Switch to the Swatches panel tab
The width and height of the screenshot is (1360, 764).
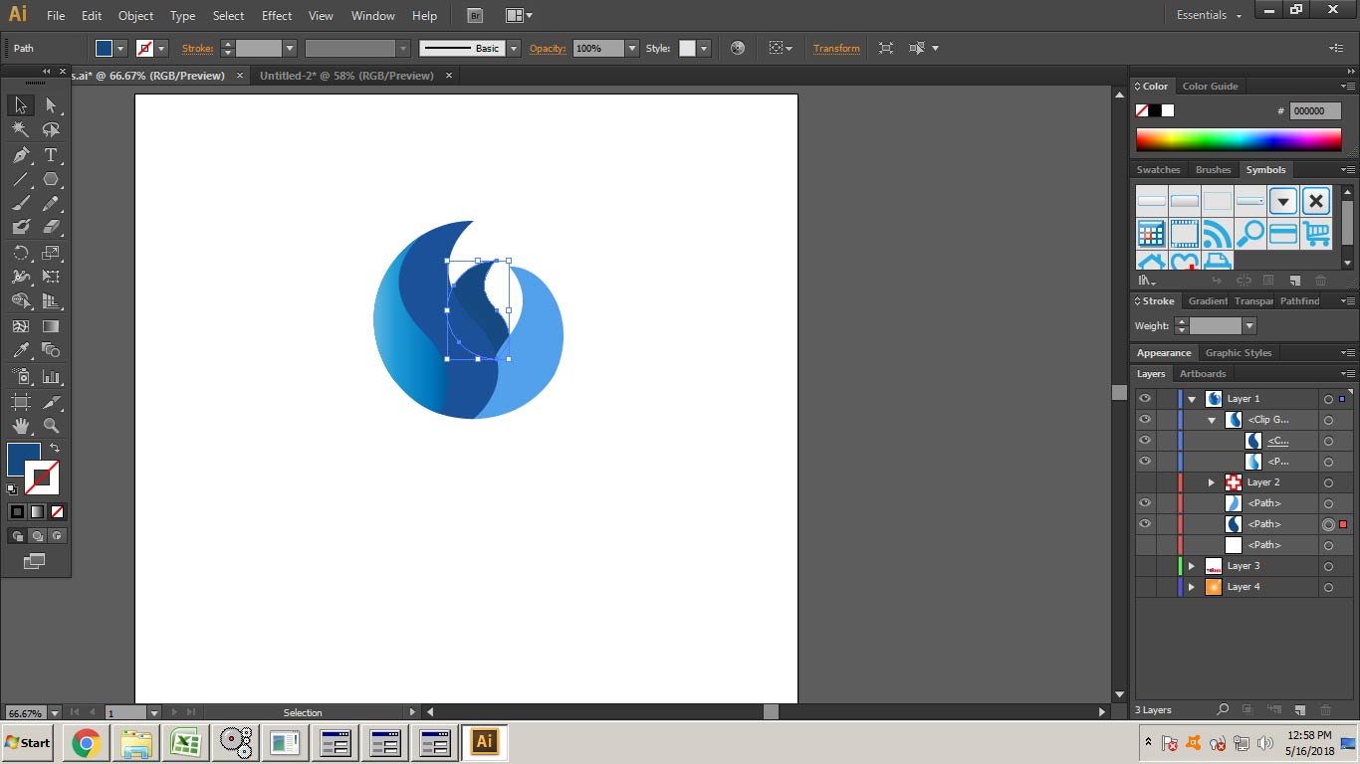click(1159, 170)
